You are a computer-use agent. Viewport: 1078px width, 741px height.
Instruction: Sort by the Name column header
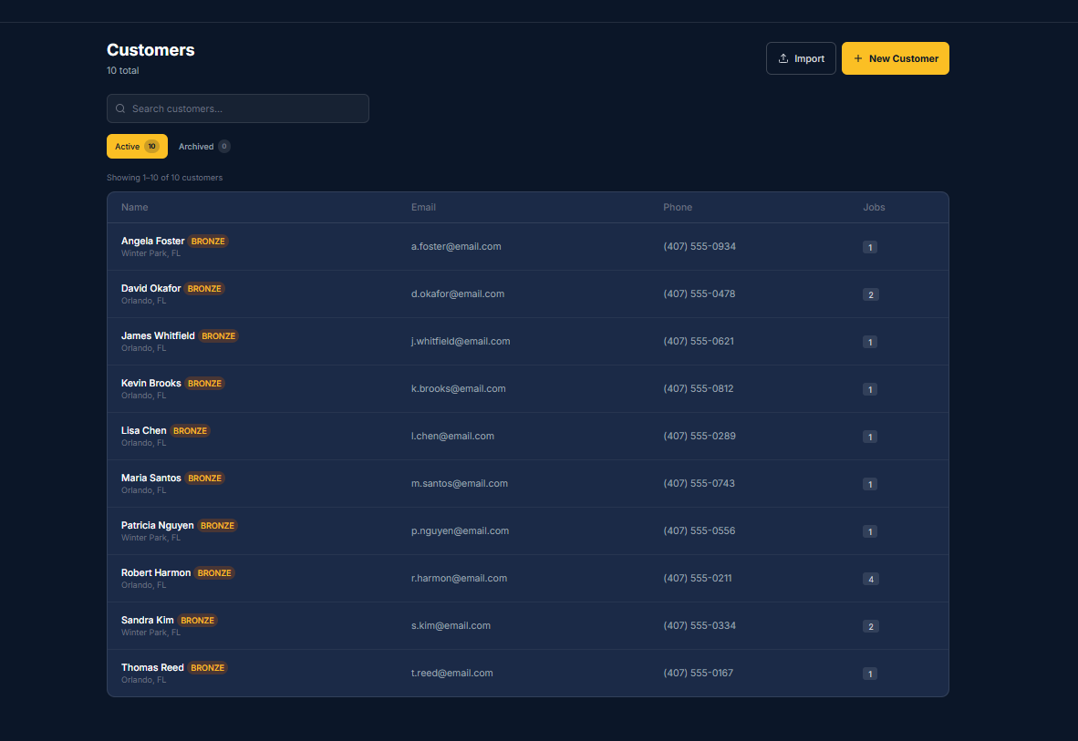point(135,207)
